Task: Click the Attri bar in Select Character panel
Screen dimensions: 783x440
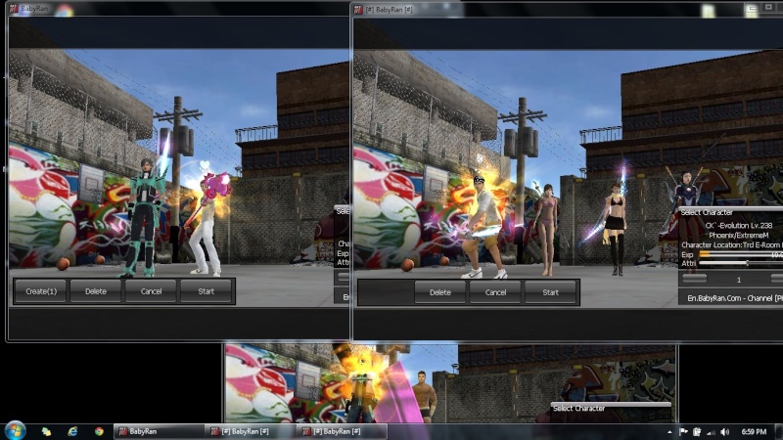Action: [741, 263]
